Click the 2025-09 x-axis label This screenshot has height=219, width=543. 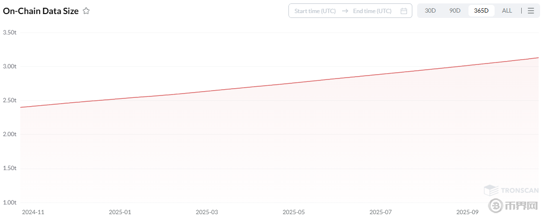click(468, 212)
